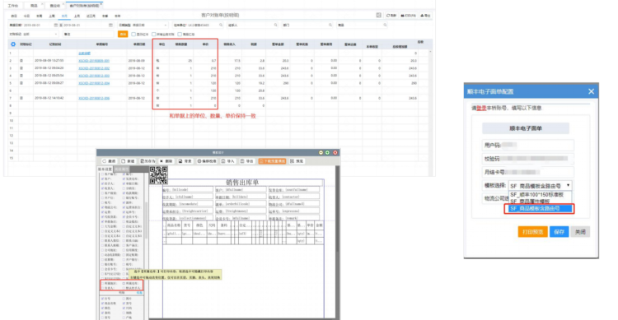Screen dimensions: 618x320
Task: Switch to the 工作台 tab
Action: point(13,6)
